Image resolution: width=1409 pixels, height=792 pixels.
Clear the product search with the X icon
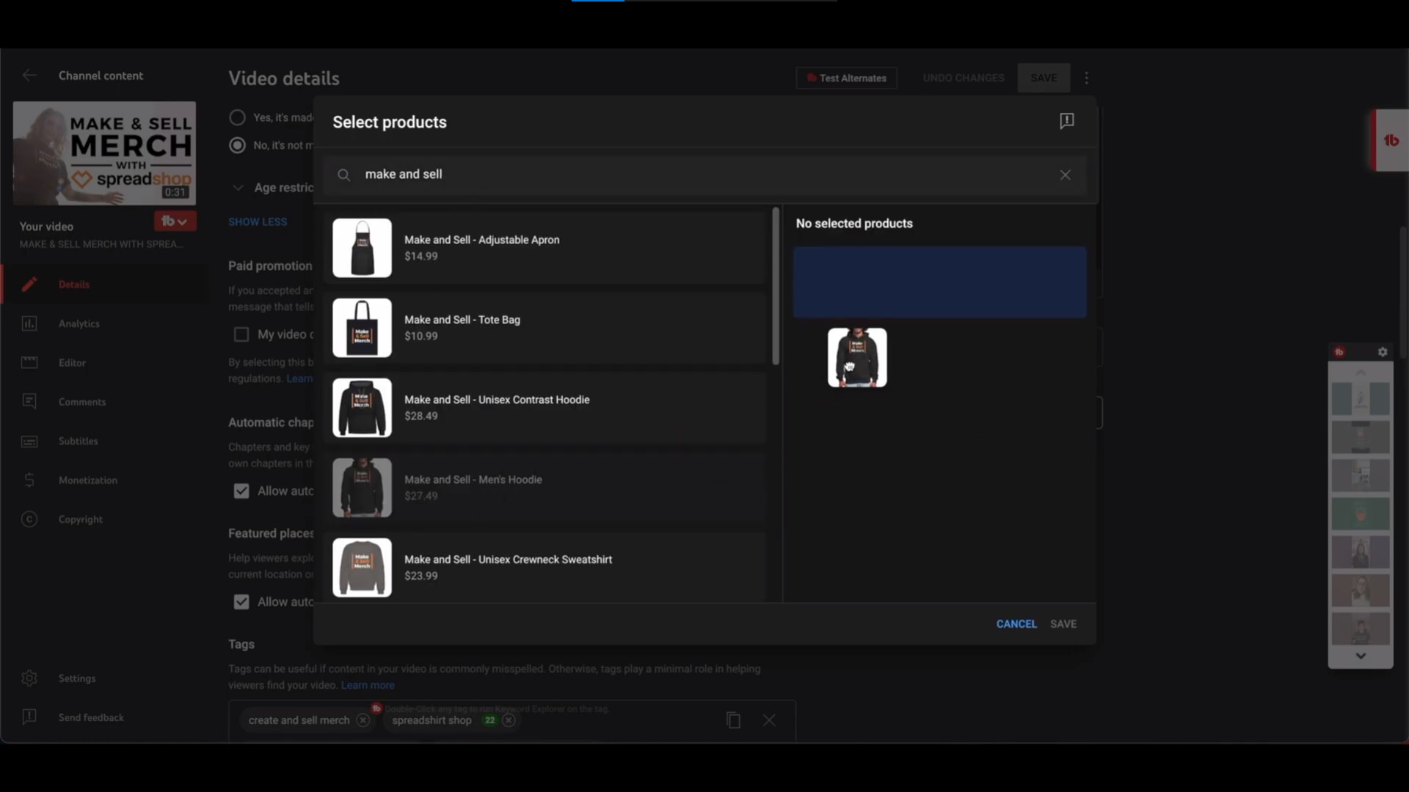point(1065,175)
